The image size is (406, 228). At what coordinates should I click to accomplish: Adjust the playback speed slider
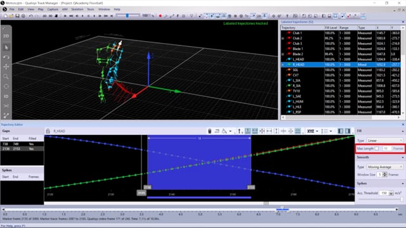(x=127, y=16)
